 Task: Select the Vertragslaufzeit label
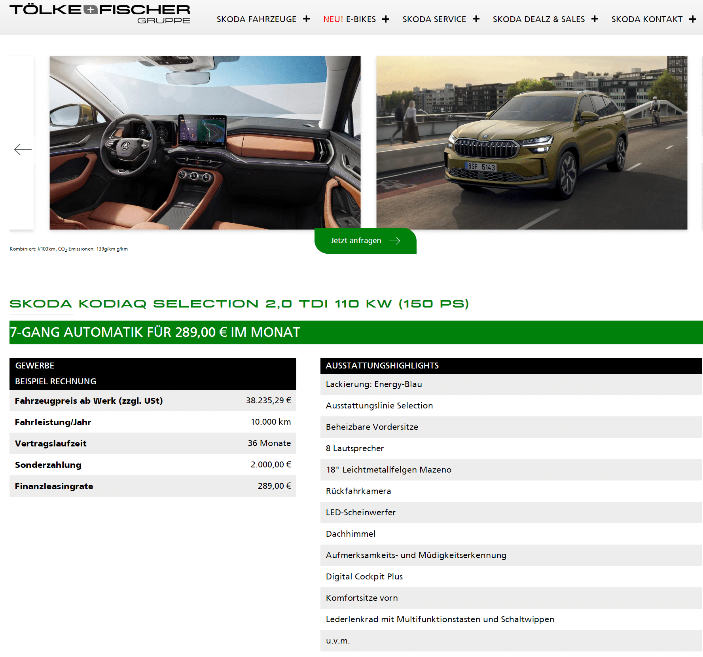click(x=51, y=443)
